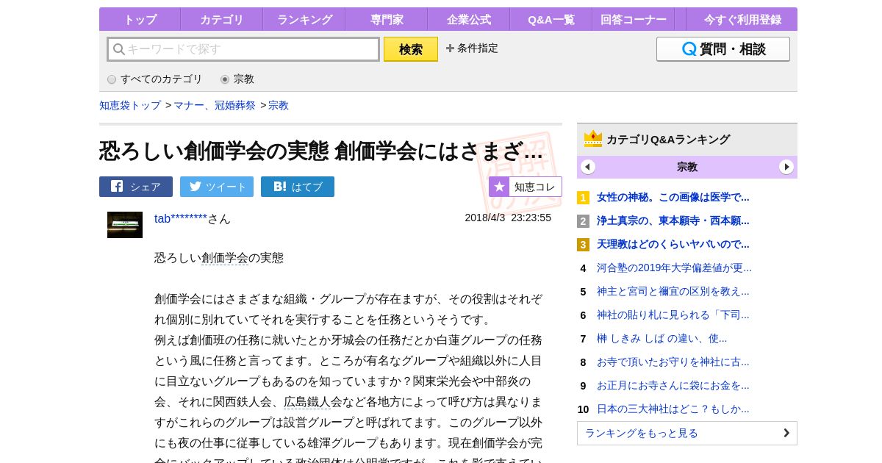This screenshot has width=882, height=463.
Task: Click the crown ranking icon
Action: tap(593, 139)
